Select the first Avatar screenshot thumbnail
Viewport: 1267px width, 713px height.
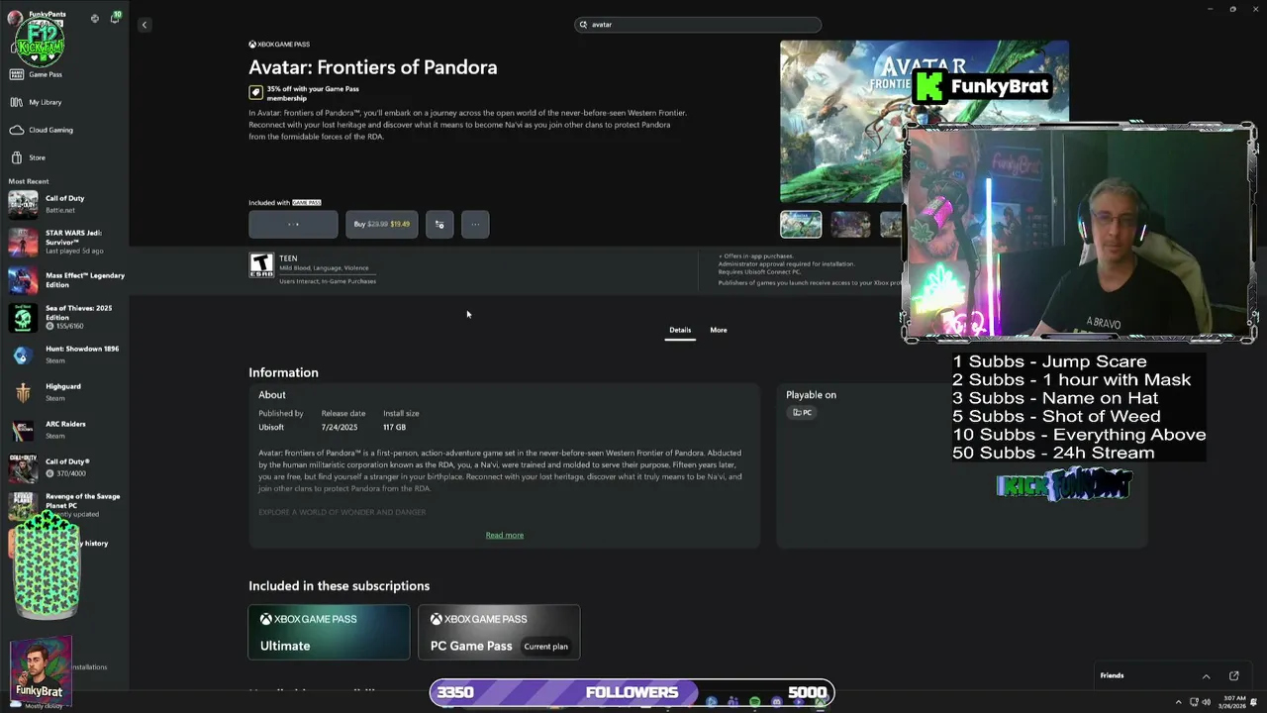click(801, 224)
